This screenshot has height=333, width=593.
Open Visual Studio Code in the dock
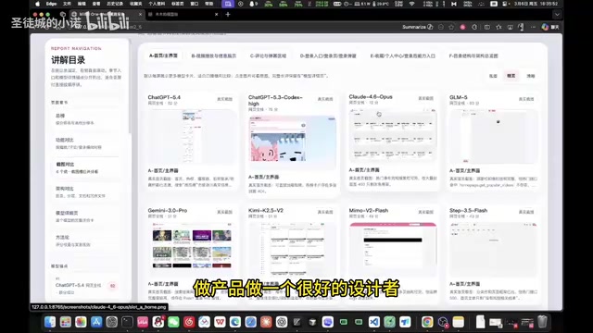(374, 322)
